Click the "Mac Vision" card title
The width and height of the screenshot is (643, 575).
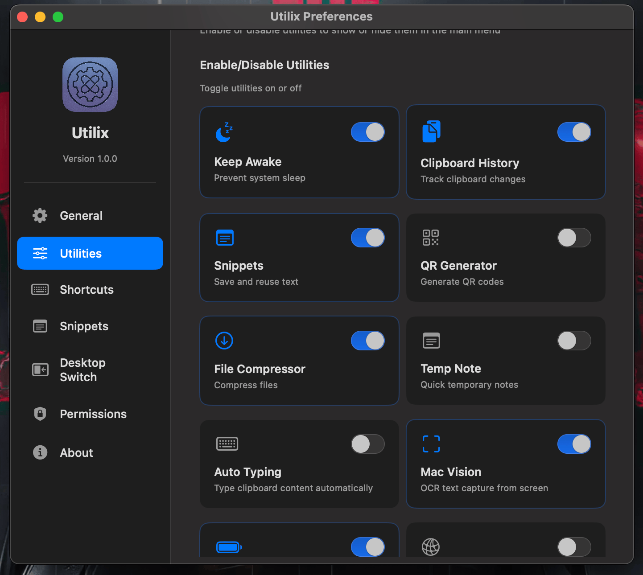tap(451, 472)
